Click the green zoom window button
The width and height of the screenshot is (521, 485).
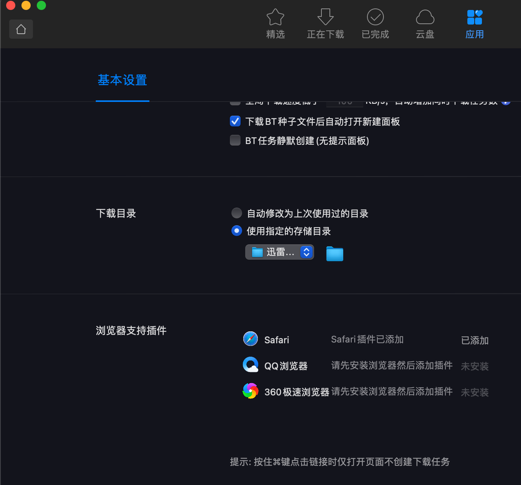(41, 5)
